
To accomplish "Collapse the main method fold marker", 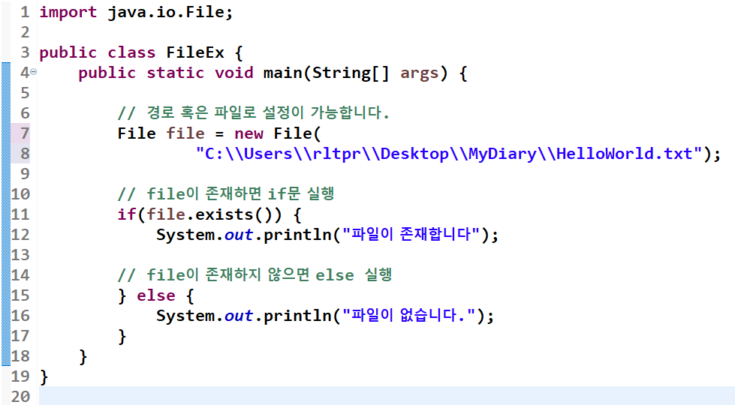I will [x=34, y=72].
